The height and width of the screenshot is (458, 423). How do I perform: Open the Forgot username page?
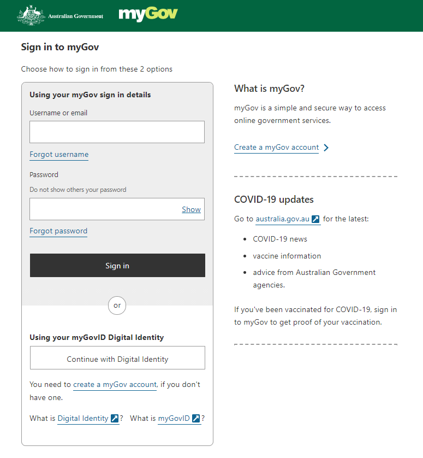pyautogui.click(x=58, y=154)
